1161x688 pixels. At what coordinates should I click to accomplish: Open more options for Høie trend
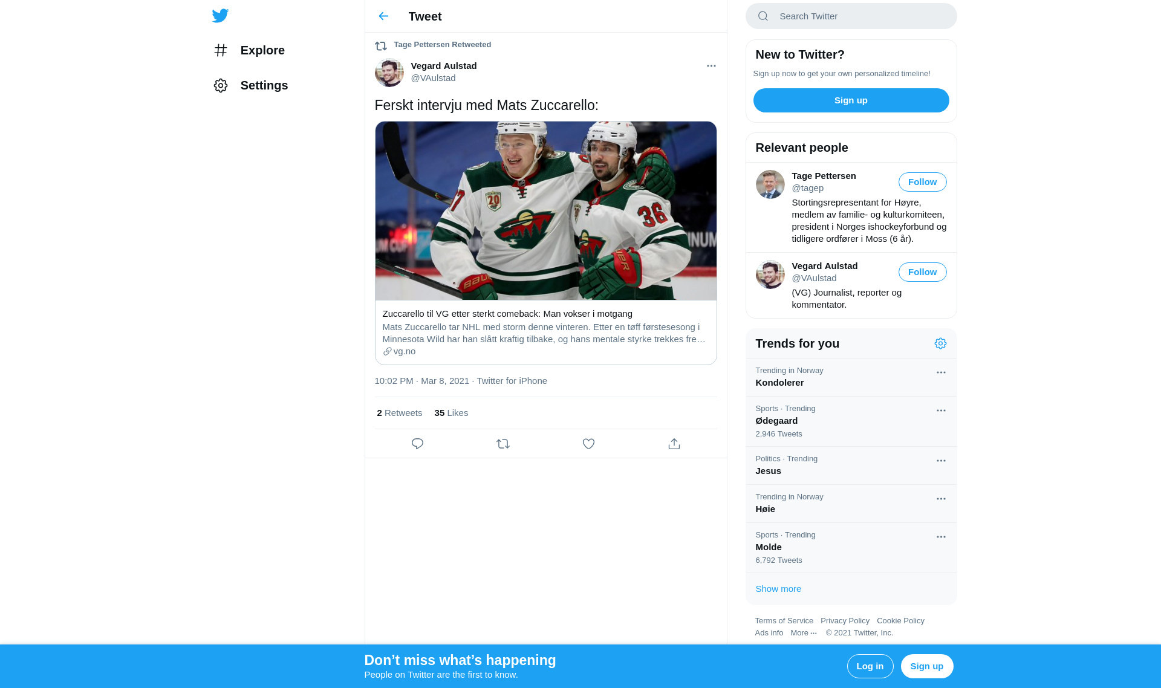(941, 499)
